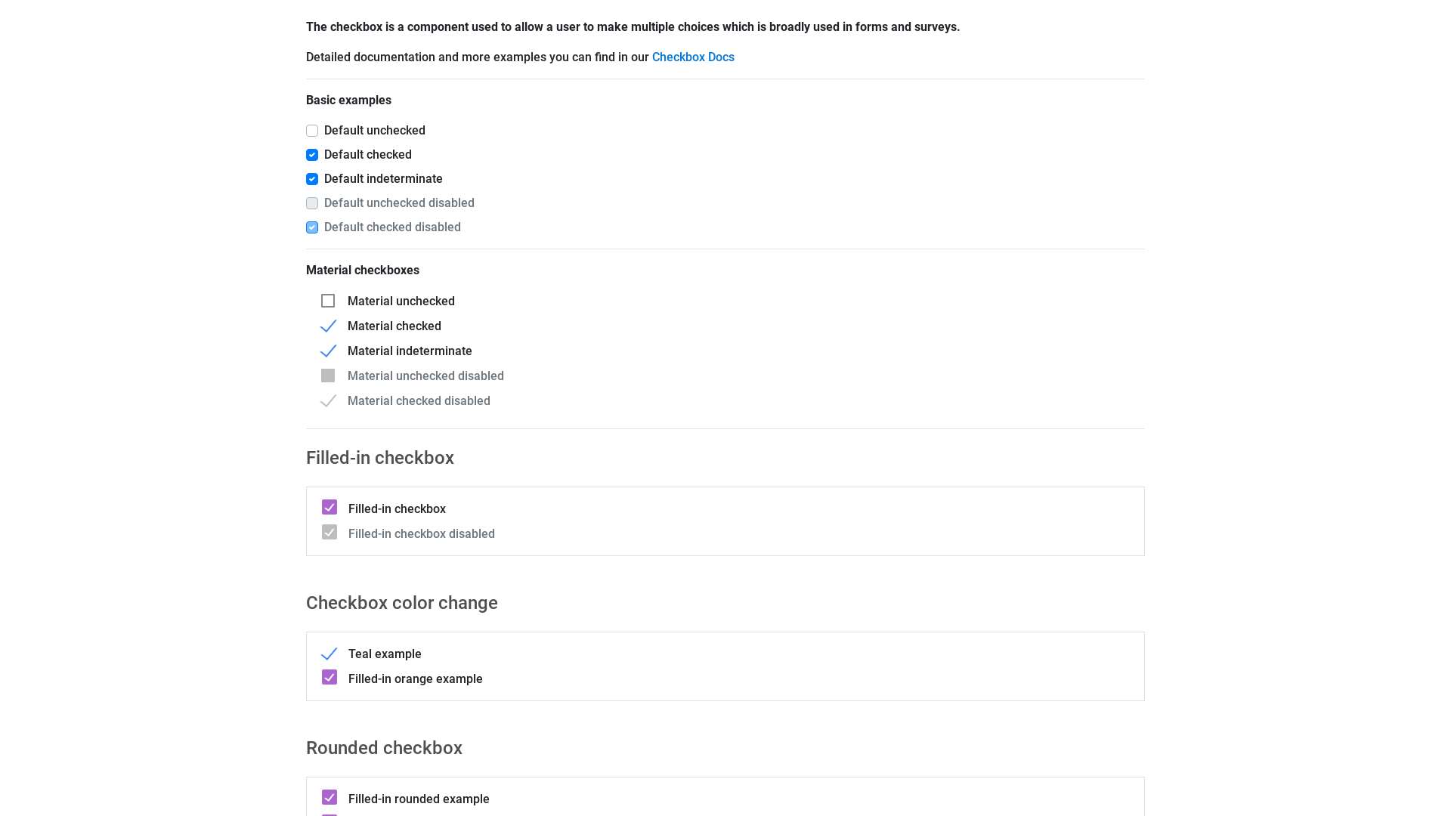Screen dimensions: 1451x816
Task: Uncheck the Default checked checkbox
Action: pos(312,155)
